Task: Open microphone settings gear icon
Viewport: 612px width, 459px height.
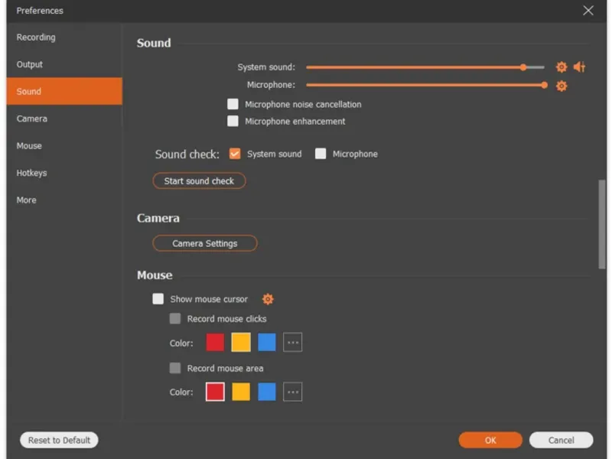Action: pos(562,86)
